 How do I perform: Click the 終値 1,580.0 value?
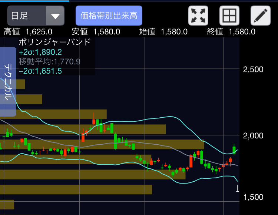point(231,32)
